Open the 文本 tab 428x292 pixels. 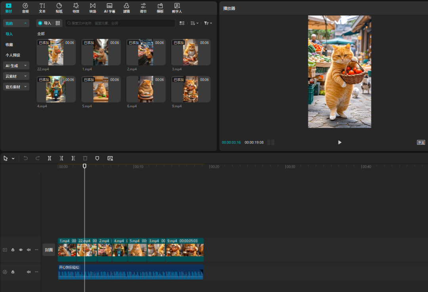pos(42,8)
